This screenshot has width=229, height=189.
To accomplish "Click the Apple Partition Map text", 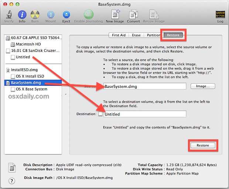I will (x=182, y=174).
